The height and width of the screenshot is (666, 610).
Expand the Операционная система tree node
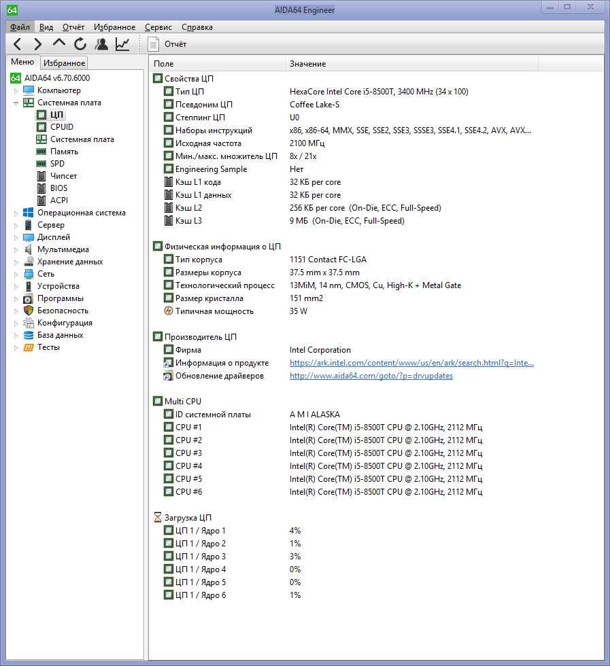click(16, 213)
